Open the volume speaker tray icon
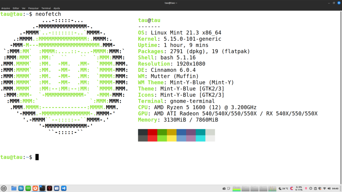The image size is (342, 192). pos(329,189)
